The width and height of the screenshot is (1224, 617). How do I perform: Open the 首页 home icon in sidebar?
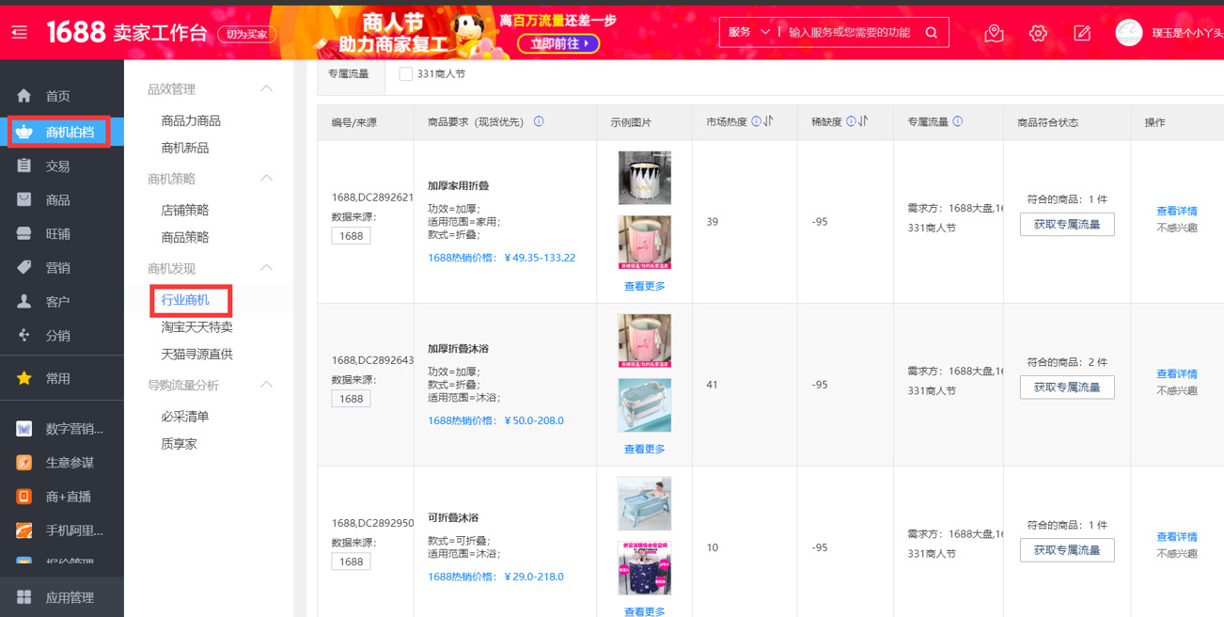click(x=24, y=96)
